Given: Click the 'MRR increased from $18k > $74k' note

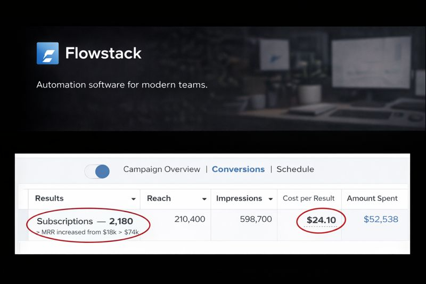Looking at the screenshot, I should pyautogui.click(x=87, y=232).
